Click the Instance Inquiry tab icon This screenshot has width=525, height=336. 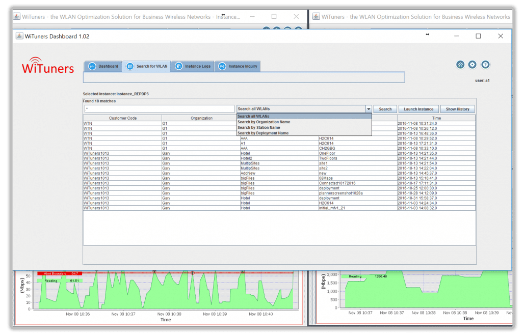[x=222, y=66]
